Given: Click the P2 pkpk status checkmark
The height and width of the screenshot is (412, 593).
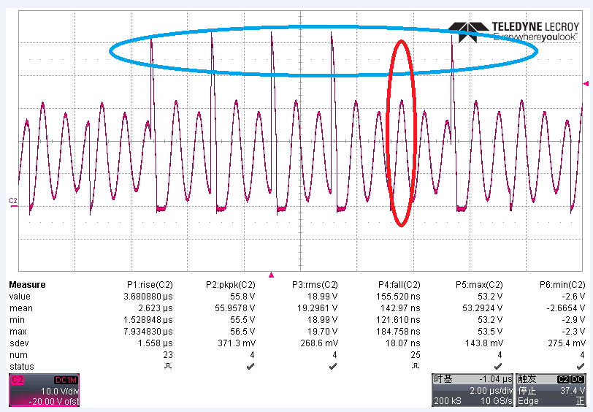Looking at the screenshot, I should click(250, 366).
